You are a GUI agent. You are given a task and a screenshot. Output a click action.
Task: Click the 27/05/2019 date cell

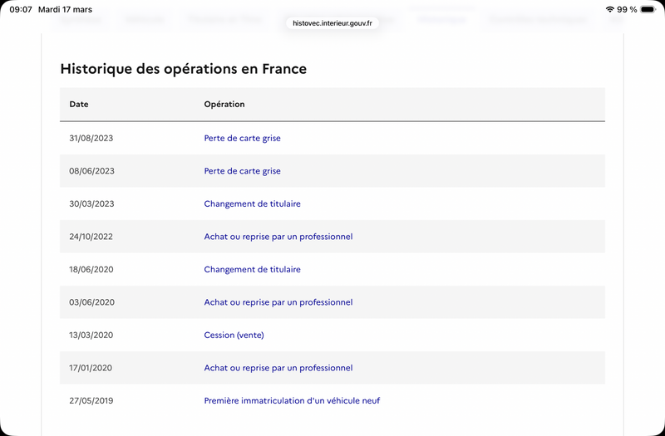(x=91, y=400)
